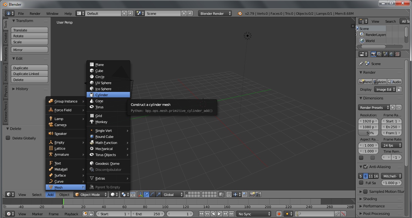Image resolution: width=412 pixels, height=218 pixels.
Task: Click the Anim render animation button
Action: pos(380,82)
